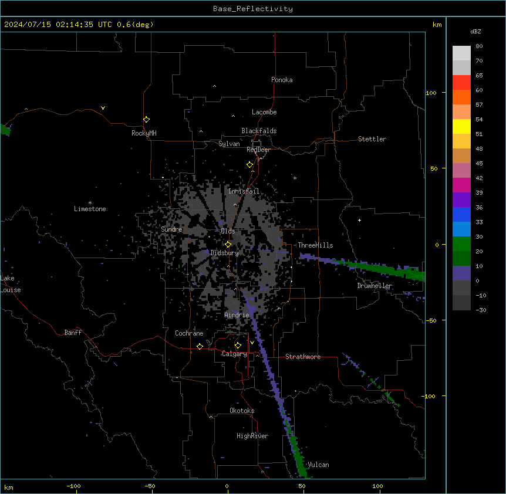
Task: Click the Didsbury label
Action: [225, 253]
